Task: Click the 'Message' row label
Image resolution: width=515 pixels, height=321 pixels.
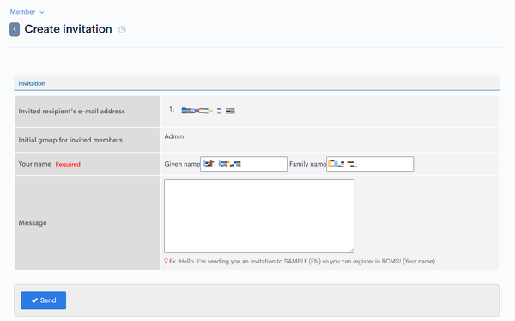Action: [33, 223]
